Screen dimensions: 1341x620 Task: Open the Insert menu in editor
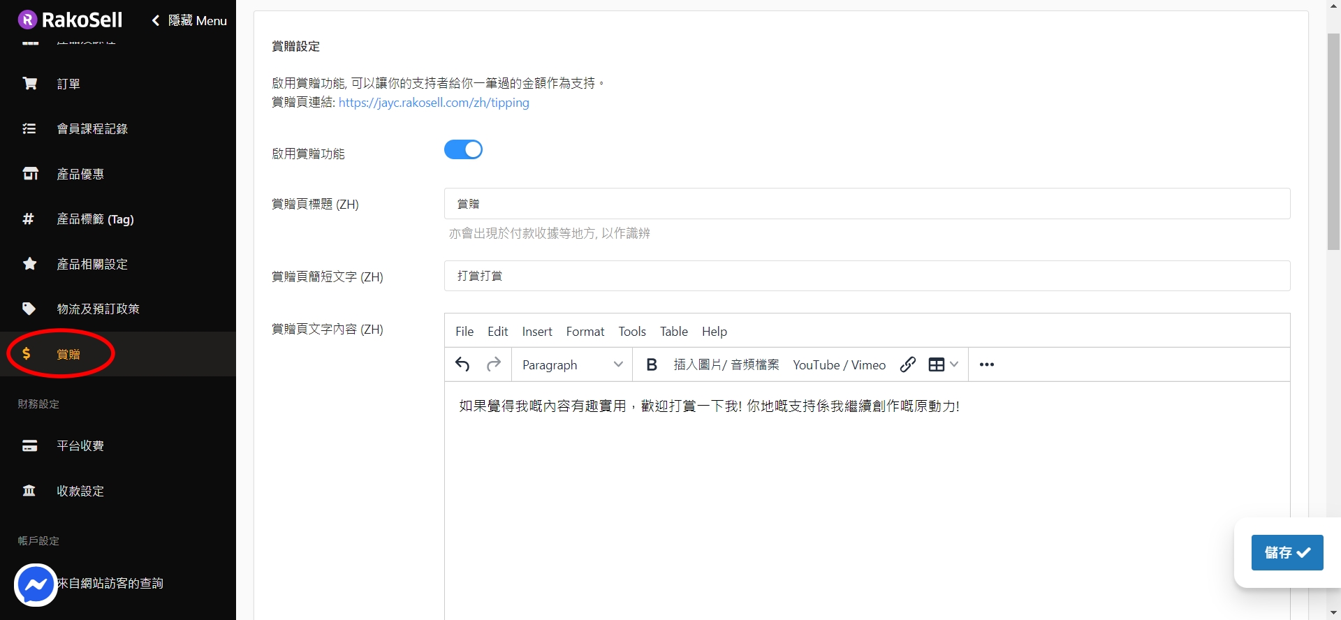click(x=536, y=332)
